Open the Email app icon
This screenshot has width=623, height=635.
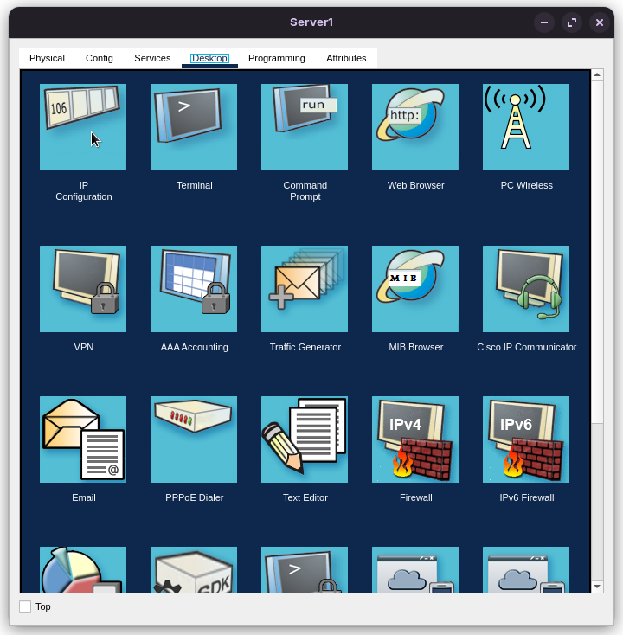click(x=83, y=439)
